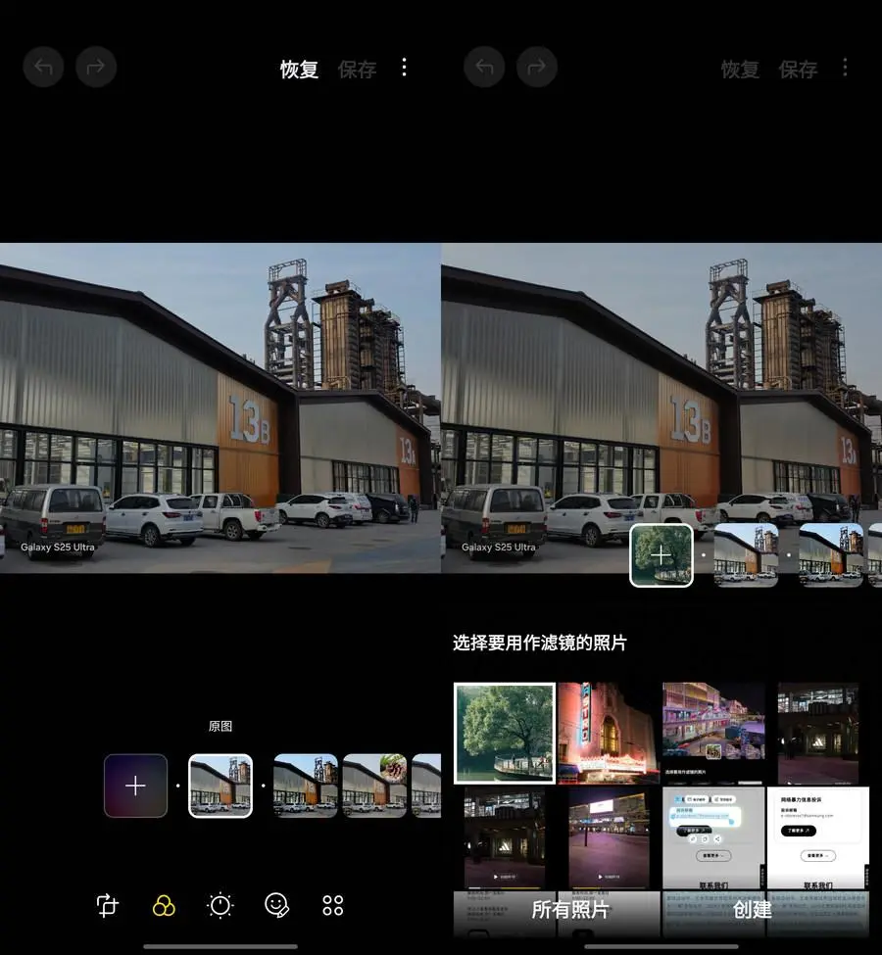Click 恢复 in the left editor
Screen dimensions: 882x955
pyautogui.click(x=299, y=69)
